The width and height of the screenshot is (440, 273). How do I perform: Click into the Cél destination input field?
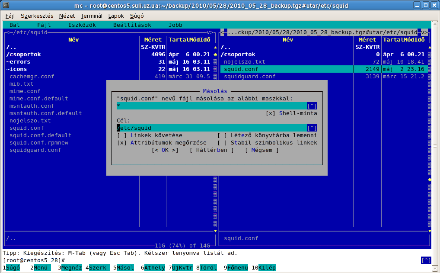(212, 128)
